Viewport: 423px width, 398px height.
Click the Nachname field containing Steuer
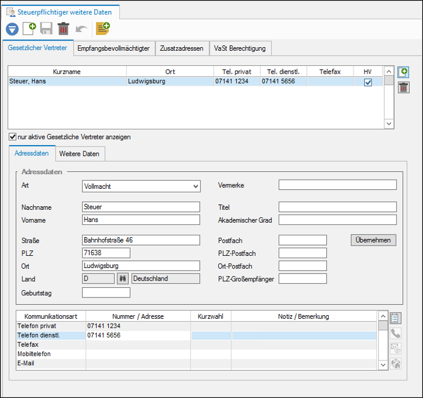pyautogui.click(x=141, y=207)
